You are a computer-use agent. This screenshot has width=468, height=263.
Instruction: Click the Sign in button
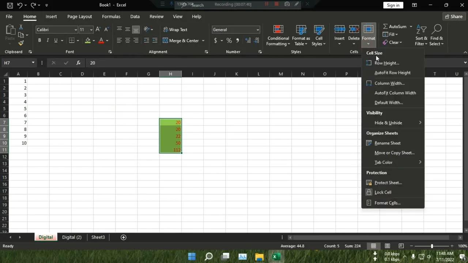pos(393,5)
